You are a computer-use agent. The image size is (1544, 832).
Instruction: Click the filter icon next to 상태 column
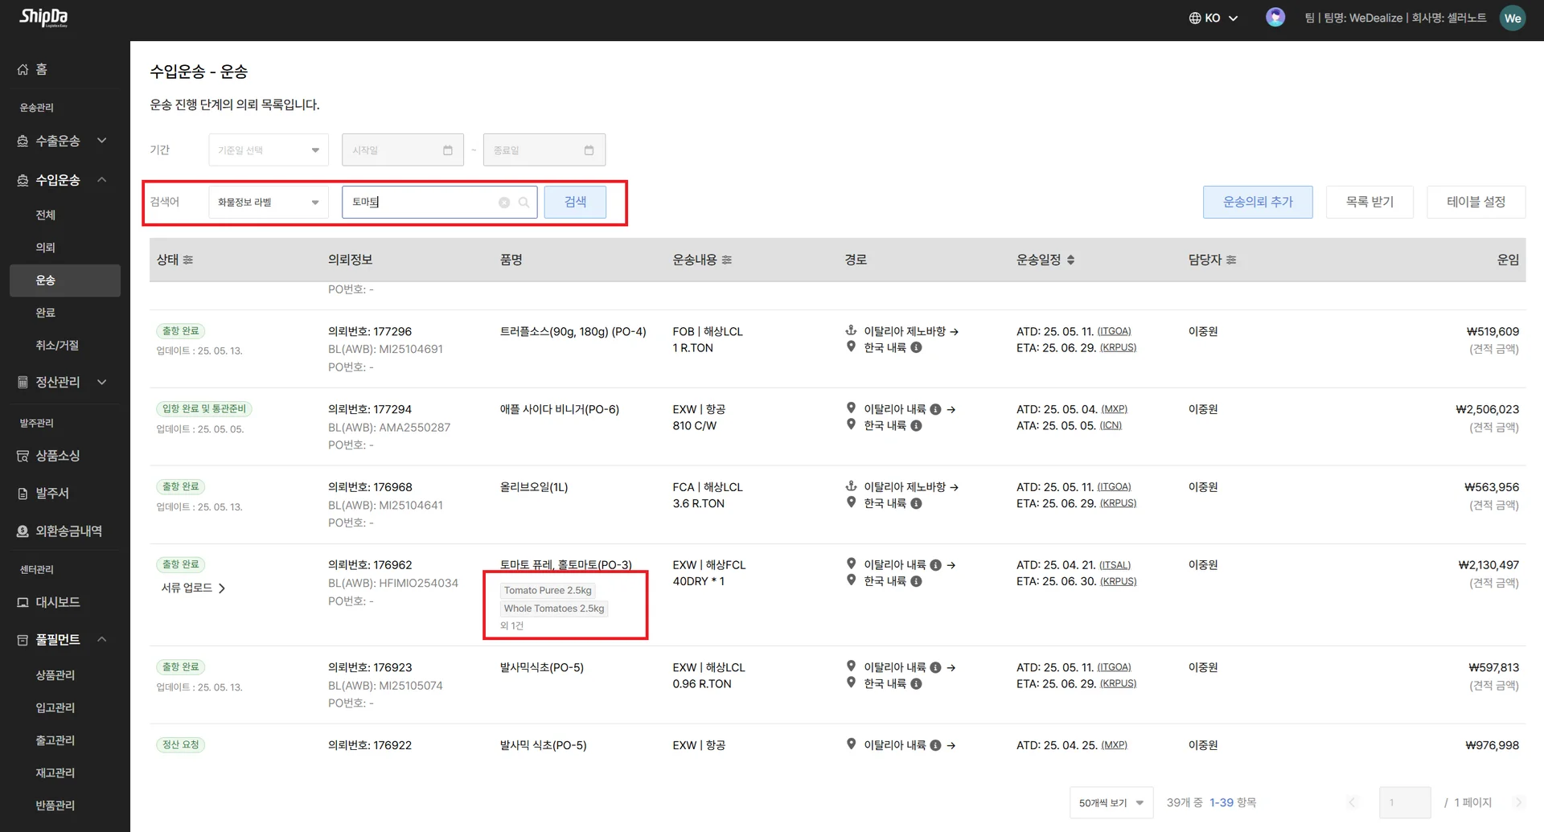(188, 260)
